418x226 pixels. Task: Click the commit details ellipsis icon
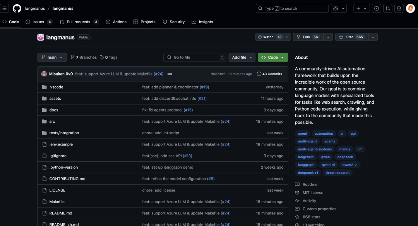click(170, 74)
